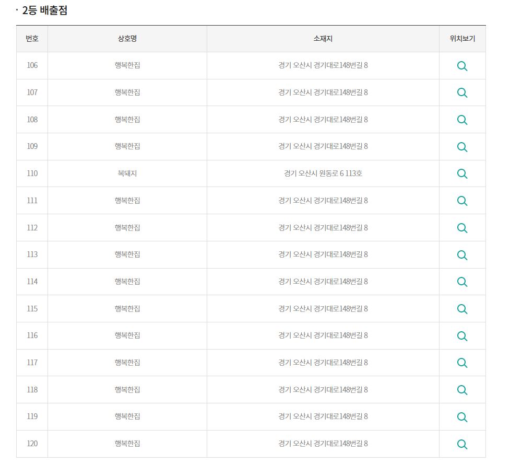Select store name 행복한집 in row 117

pos(127,363)
